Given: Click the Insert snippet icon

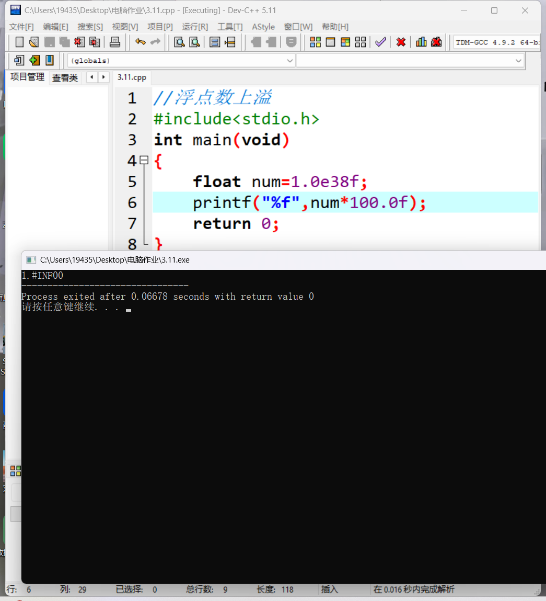Looking at the screenshot, I should (x=19, y=60).
